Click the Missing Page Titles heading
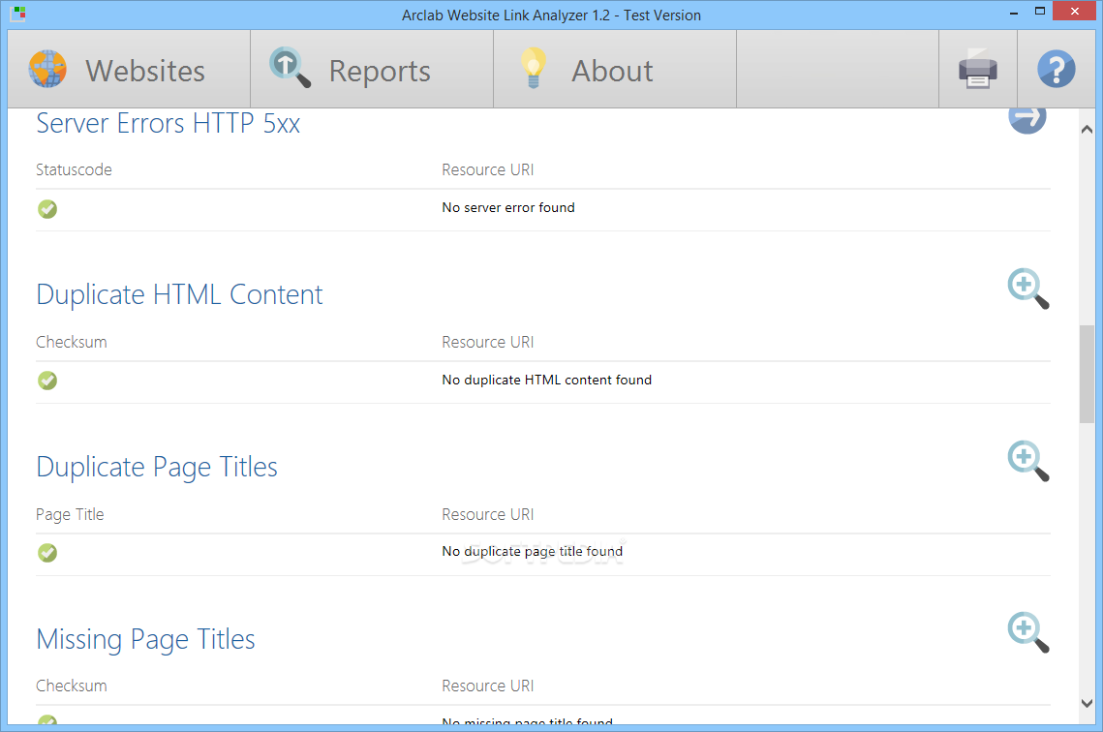The image size is (1103, 732). 145,639
